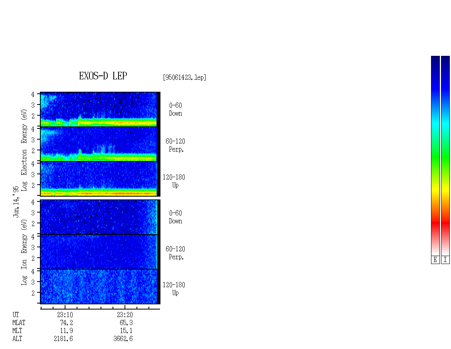Click the ALT value 3662.6
This screenshot has width=451, height=349.
click(123, 339)
